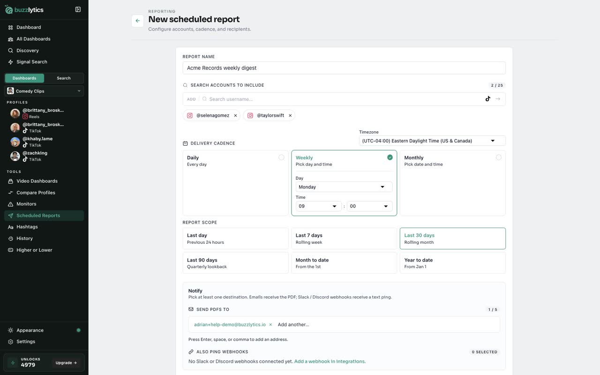
Task: Open the @zachking TikTok profile
Action: [44, 156]
